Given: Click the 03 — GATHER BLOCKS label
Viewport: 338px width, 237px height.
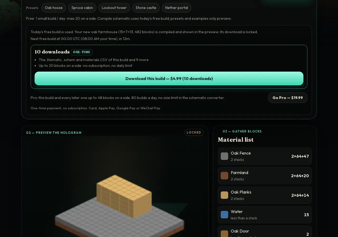Looking at the screenshot, I should pos(242,131).
